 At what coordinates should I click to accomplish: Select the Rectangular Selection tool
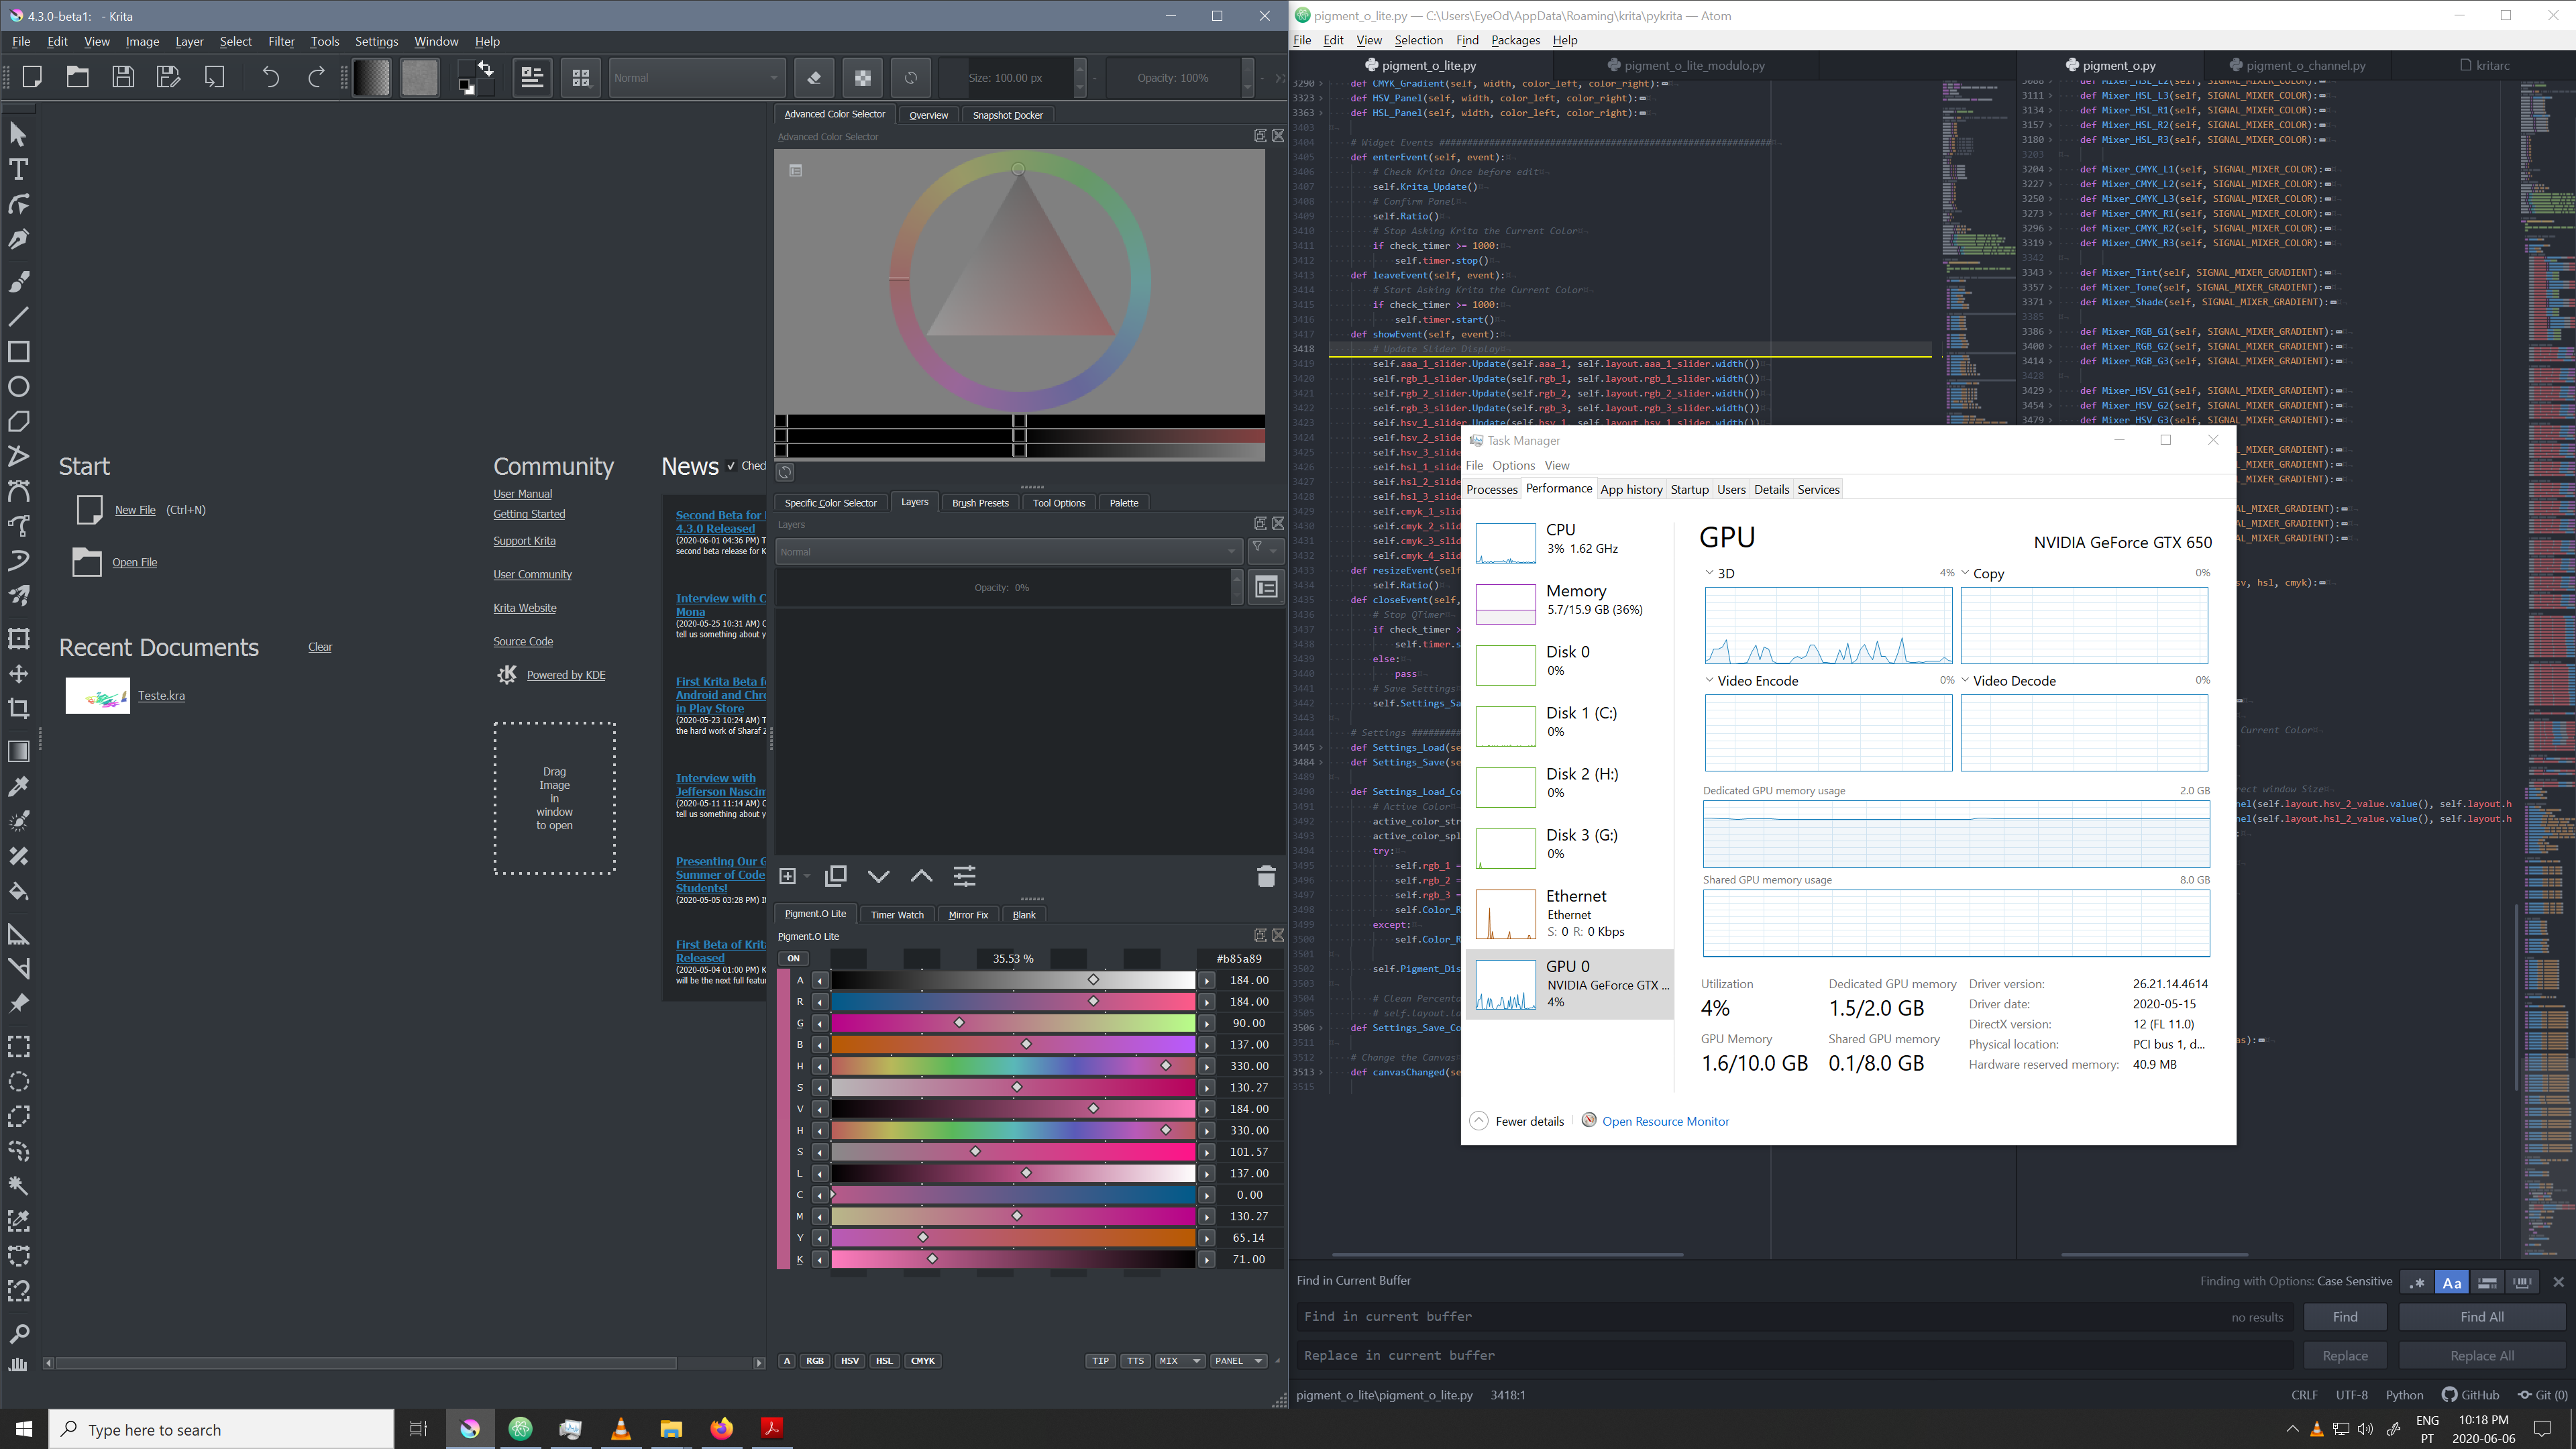click(18, 1046)
